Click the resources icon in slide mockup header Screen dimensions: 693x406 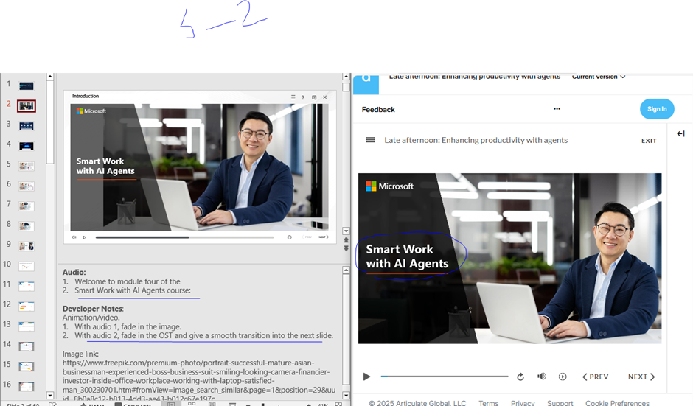click(314, 97)
